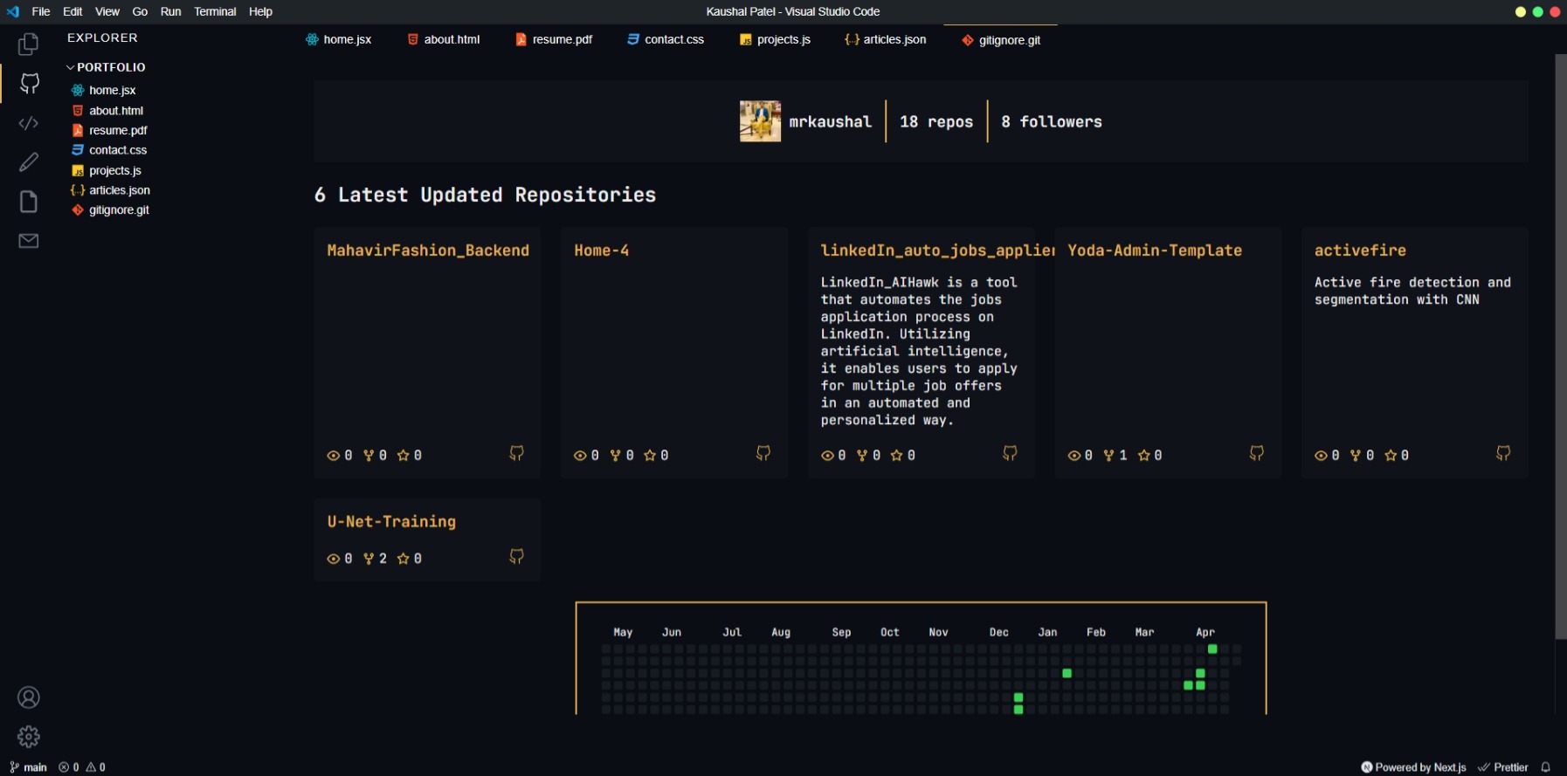Viewport: 1567px width, 776px height.
Task: Open the settings gear icon
Action: (29, 737)
